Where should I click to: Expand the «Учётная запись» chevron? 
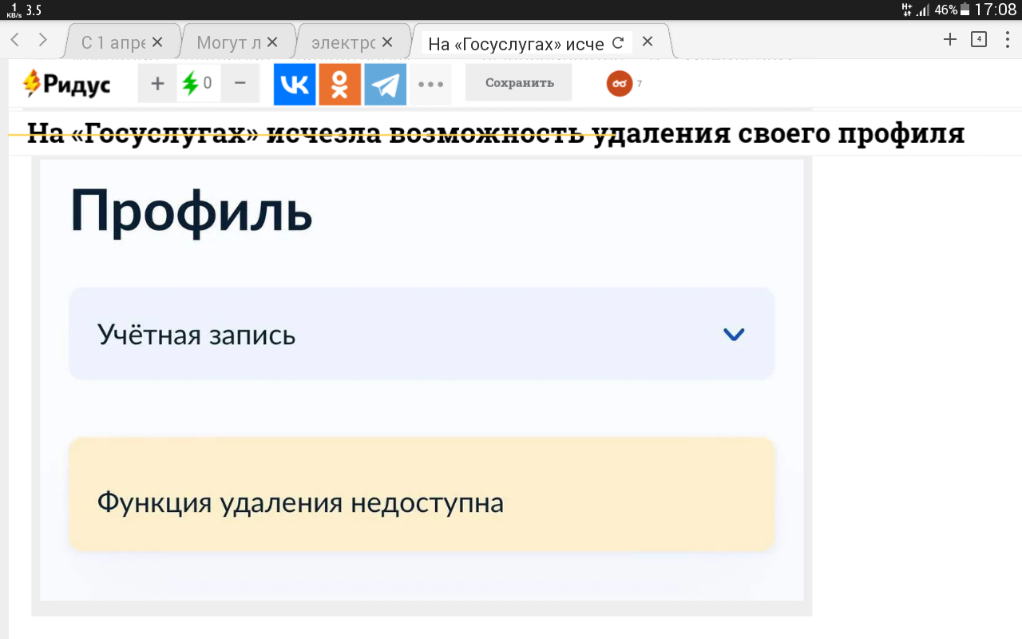pos(734,335)
